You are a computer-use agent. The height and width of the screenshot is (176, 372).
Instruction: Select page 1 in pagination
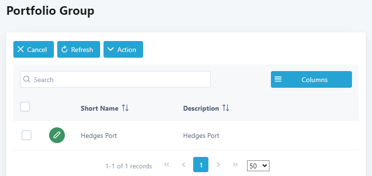point(201,165)
